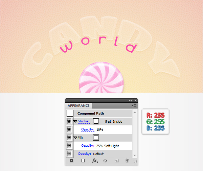Image resolution: width=203 pixels, height=171 pixels.
Task: Toggle visibility of Opacity 25% Soft Light row
Action: (x=69, y=146)
